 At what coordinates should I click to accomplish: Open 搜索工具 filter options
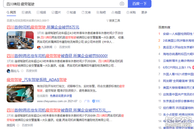(113, 21)
